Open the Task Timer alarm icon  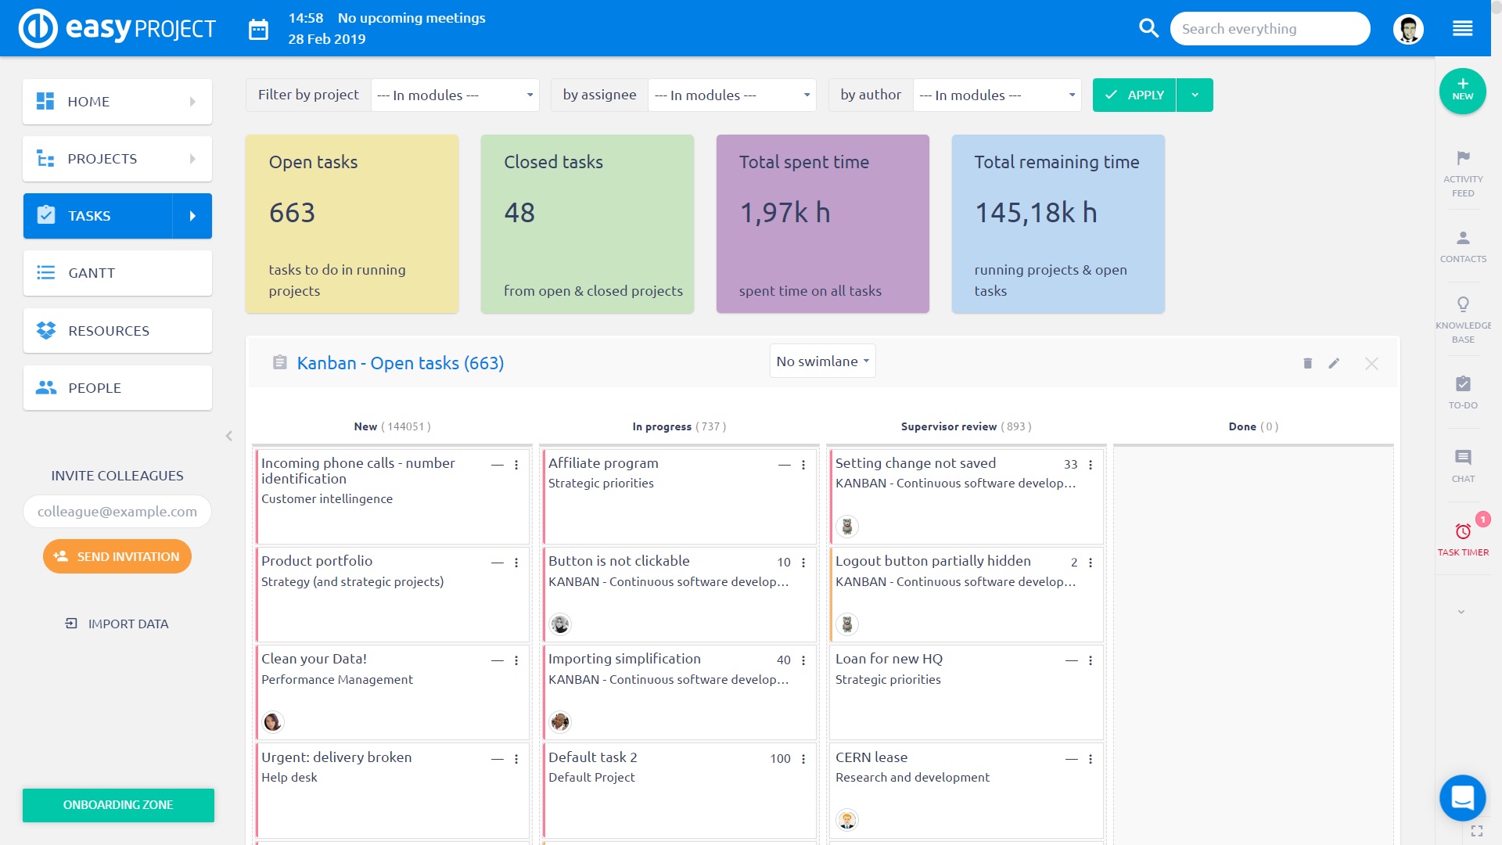pyautogui.click(x=1463, y=532)
